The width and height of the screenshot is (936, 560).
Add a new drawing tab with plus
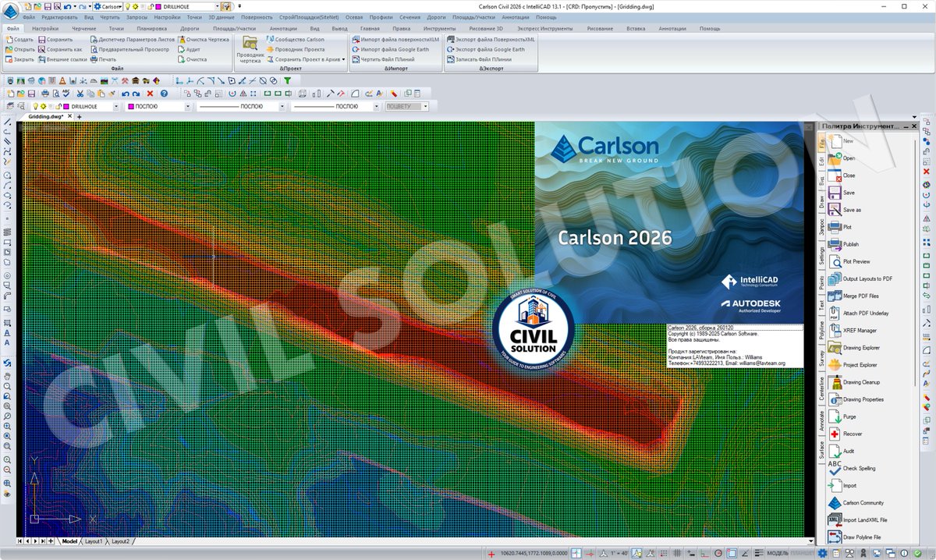point(79,116)
